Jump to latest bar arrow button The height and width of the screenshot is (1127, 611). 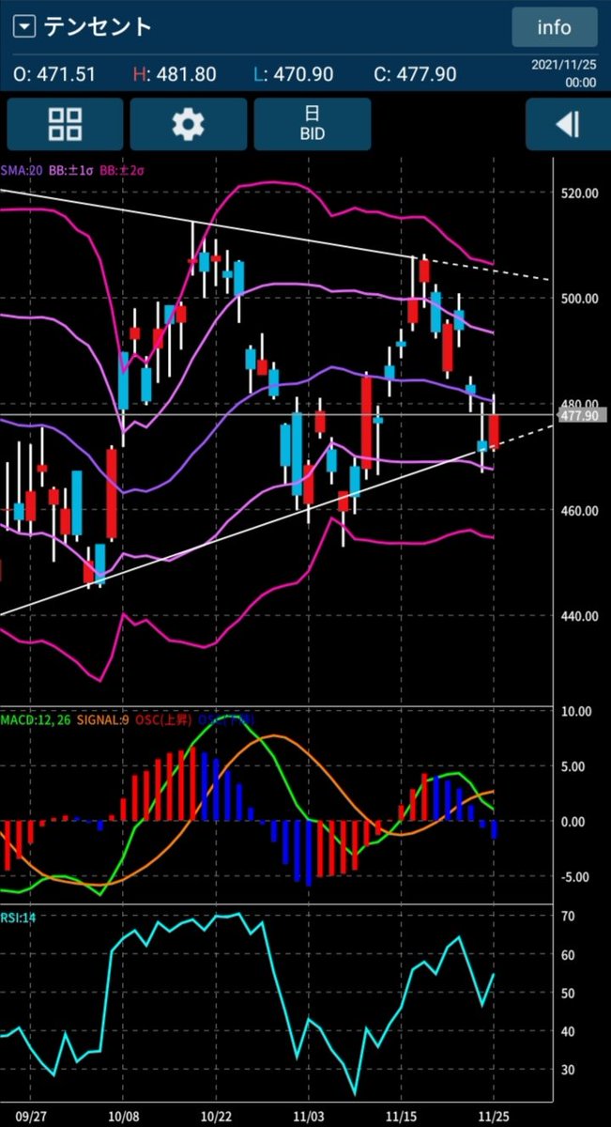point(567,124)
